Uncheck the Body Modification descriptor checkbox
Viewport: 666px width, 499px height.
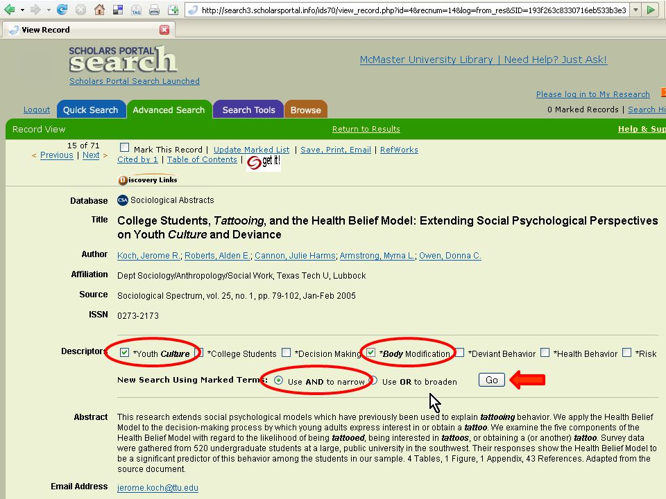point(370,352)
